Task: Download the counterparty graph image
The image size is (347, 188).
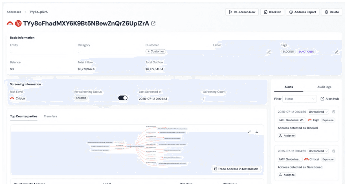Action: (257, 132)
